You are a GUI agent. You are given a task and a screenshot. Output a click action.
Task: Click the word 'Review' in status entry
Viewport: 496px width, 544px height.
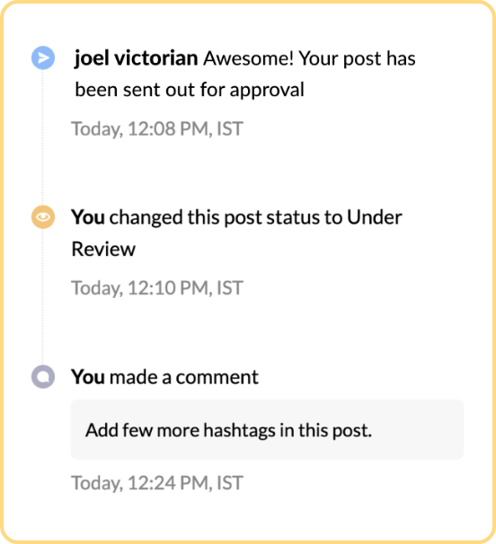103,249
